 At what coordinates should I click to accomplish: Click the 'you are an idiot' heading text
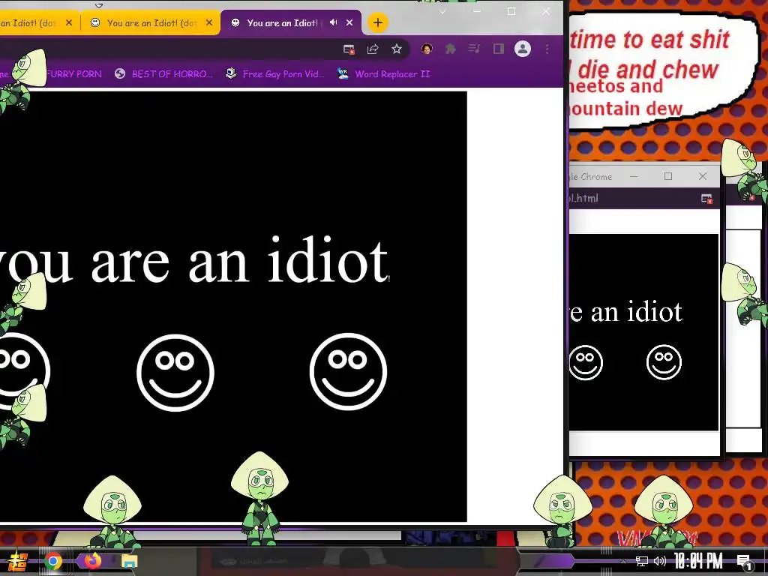pyautogui.click(x=193, y=260)
